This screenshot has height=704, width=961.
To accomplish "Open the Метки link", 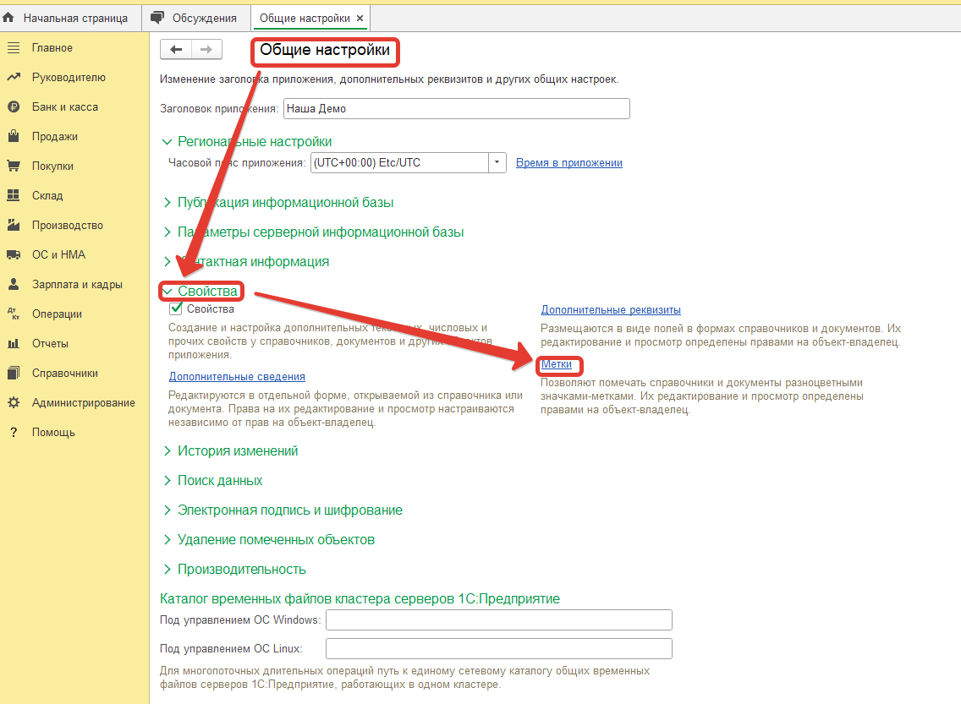I will click(x=556, y=364).
